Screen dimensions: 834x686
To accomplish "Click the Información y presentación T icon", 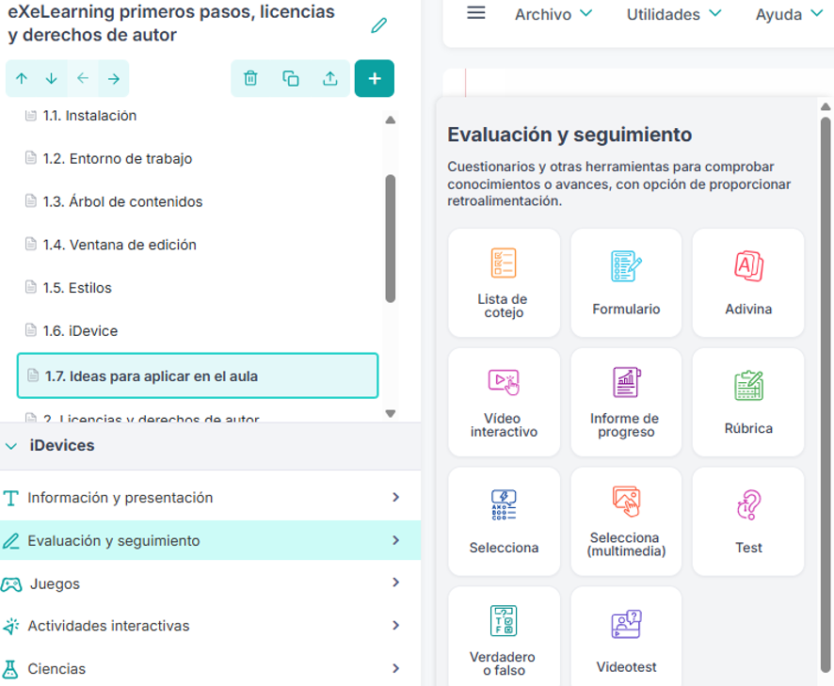I will (x=10, y=499).
